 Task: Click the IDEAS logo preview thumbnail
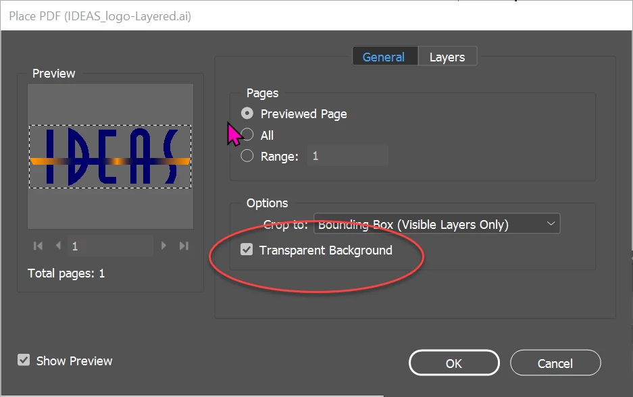[110, 157]
